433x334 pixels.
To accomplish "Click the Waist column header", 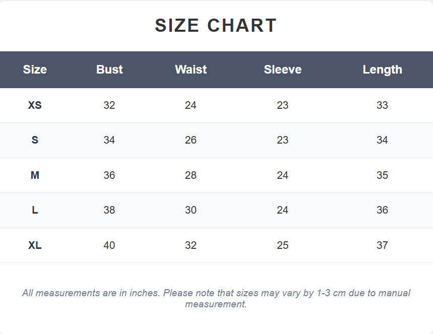I will 191,70.
